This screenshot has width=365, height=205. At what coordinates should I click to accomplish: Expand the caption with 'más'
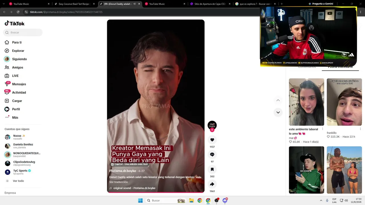coord(198,177)
